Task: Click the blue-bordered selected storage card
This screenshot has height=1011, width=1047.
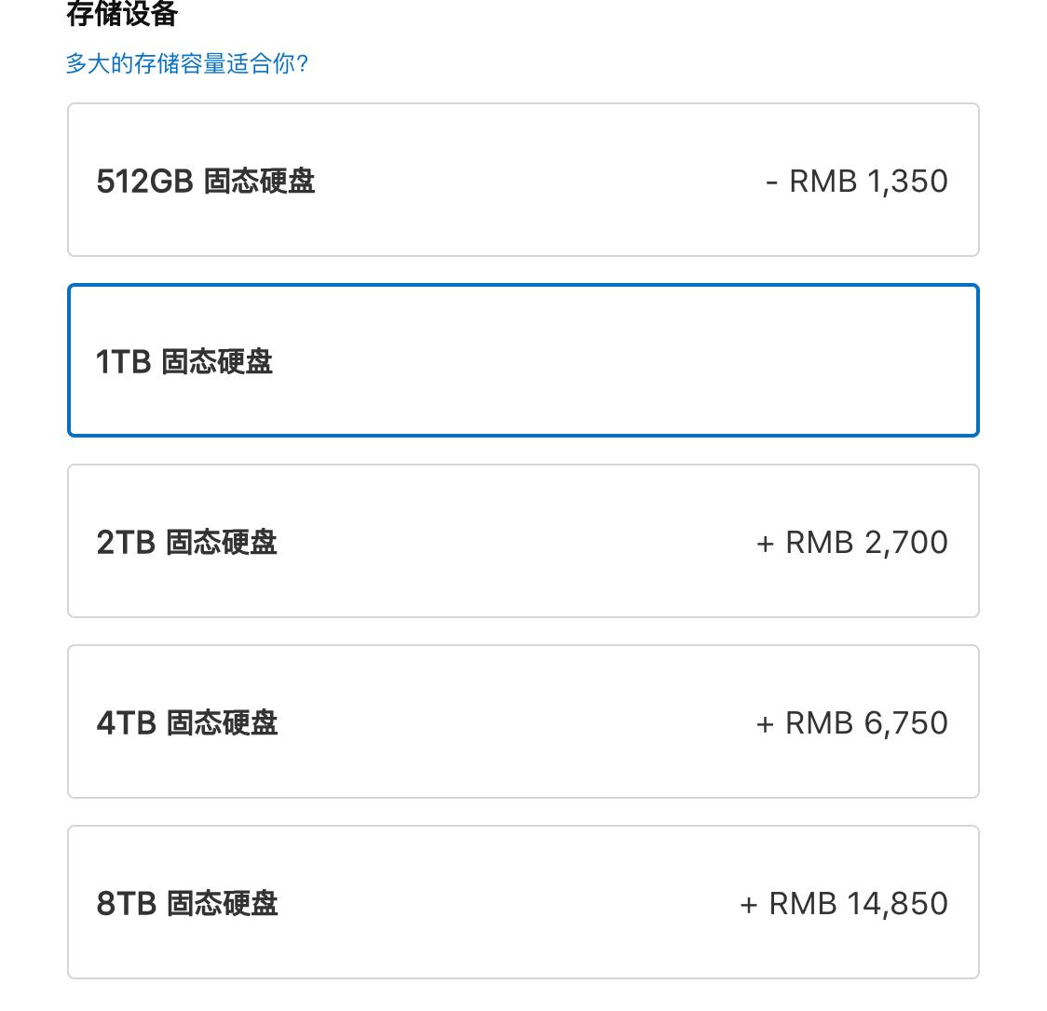Action: 523,360
